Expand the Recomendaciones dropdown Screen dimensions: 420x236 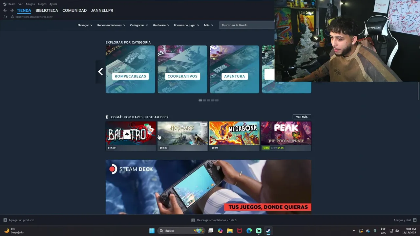tap(111, 25)
